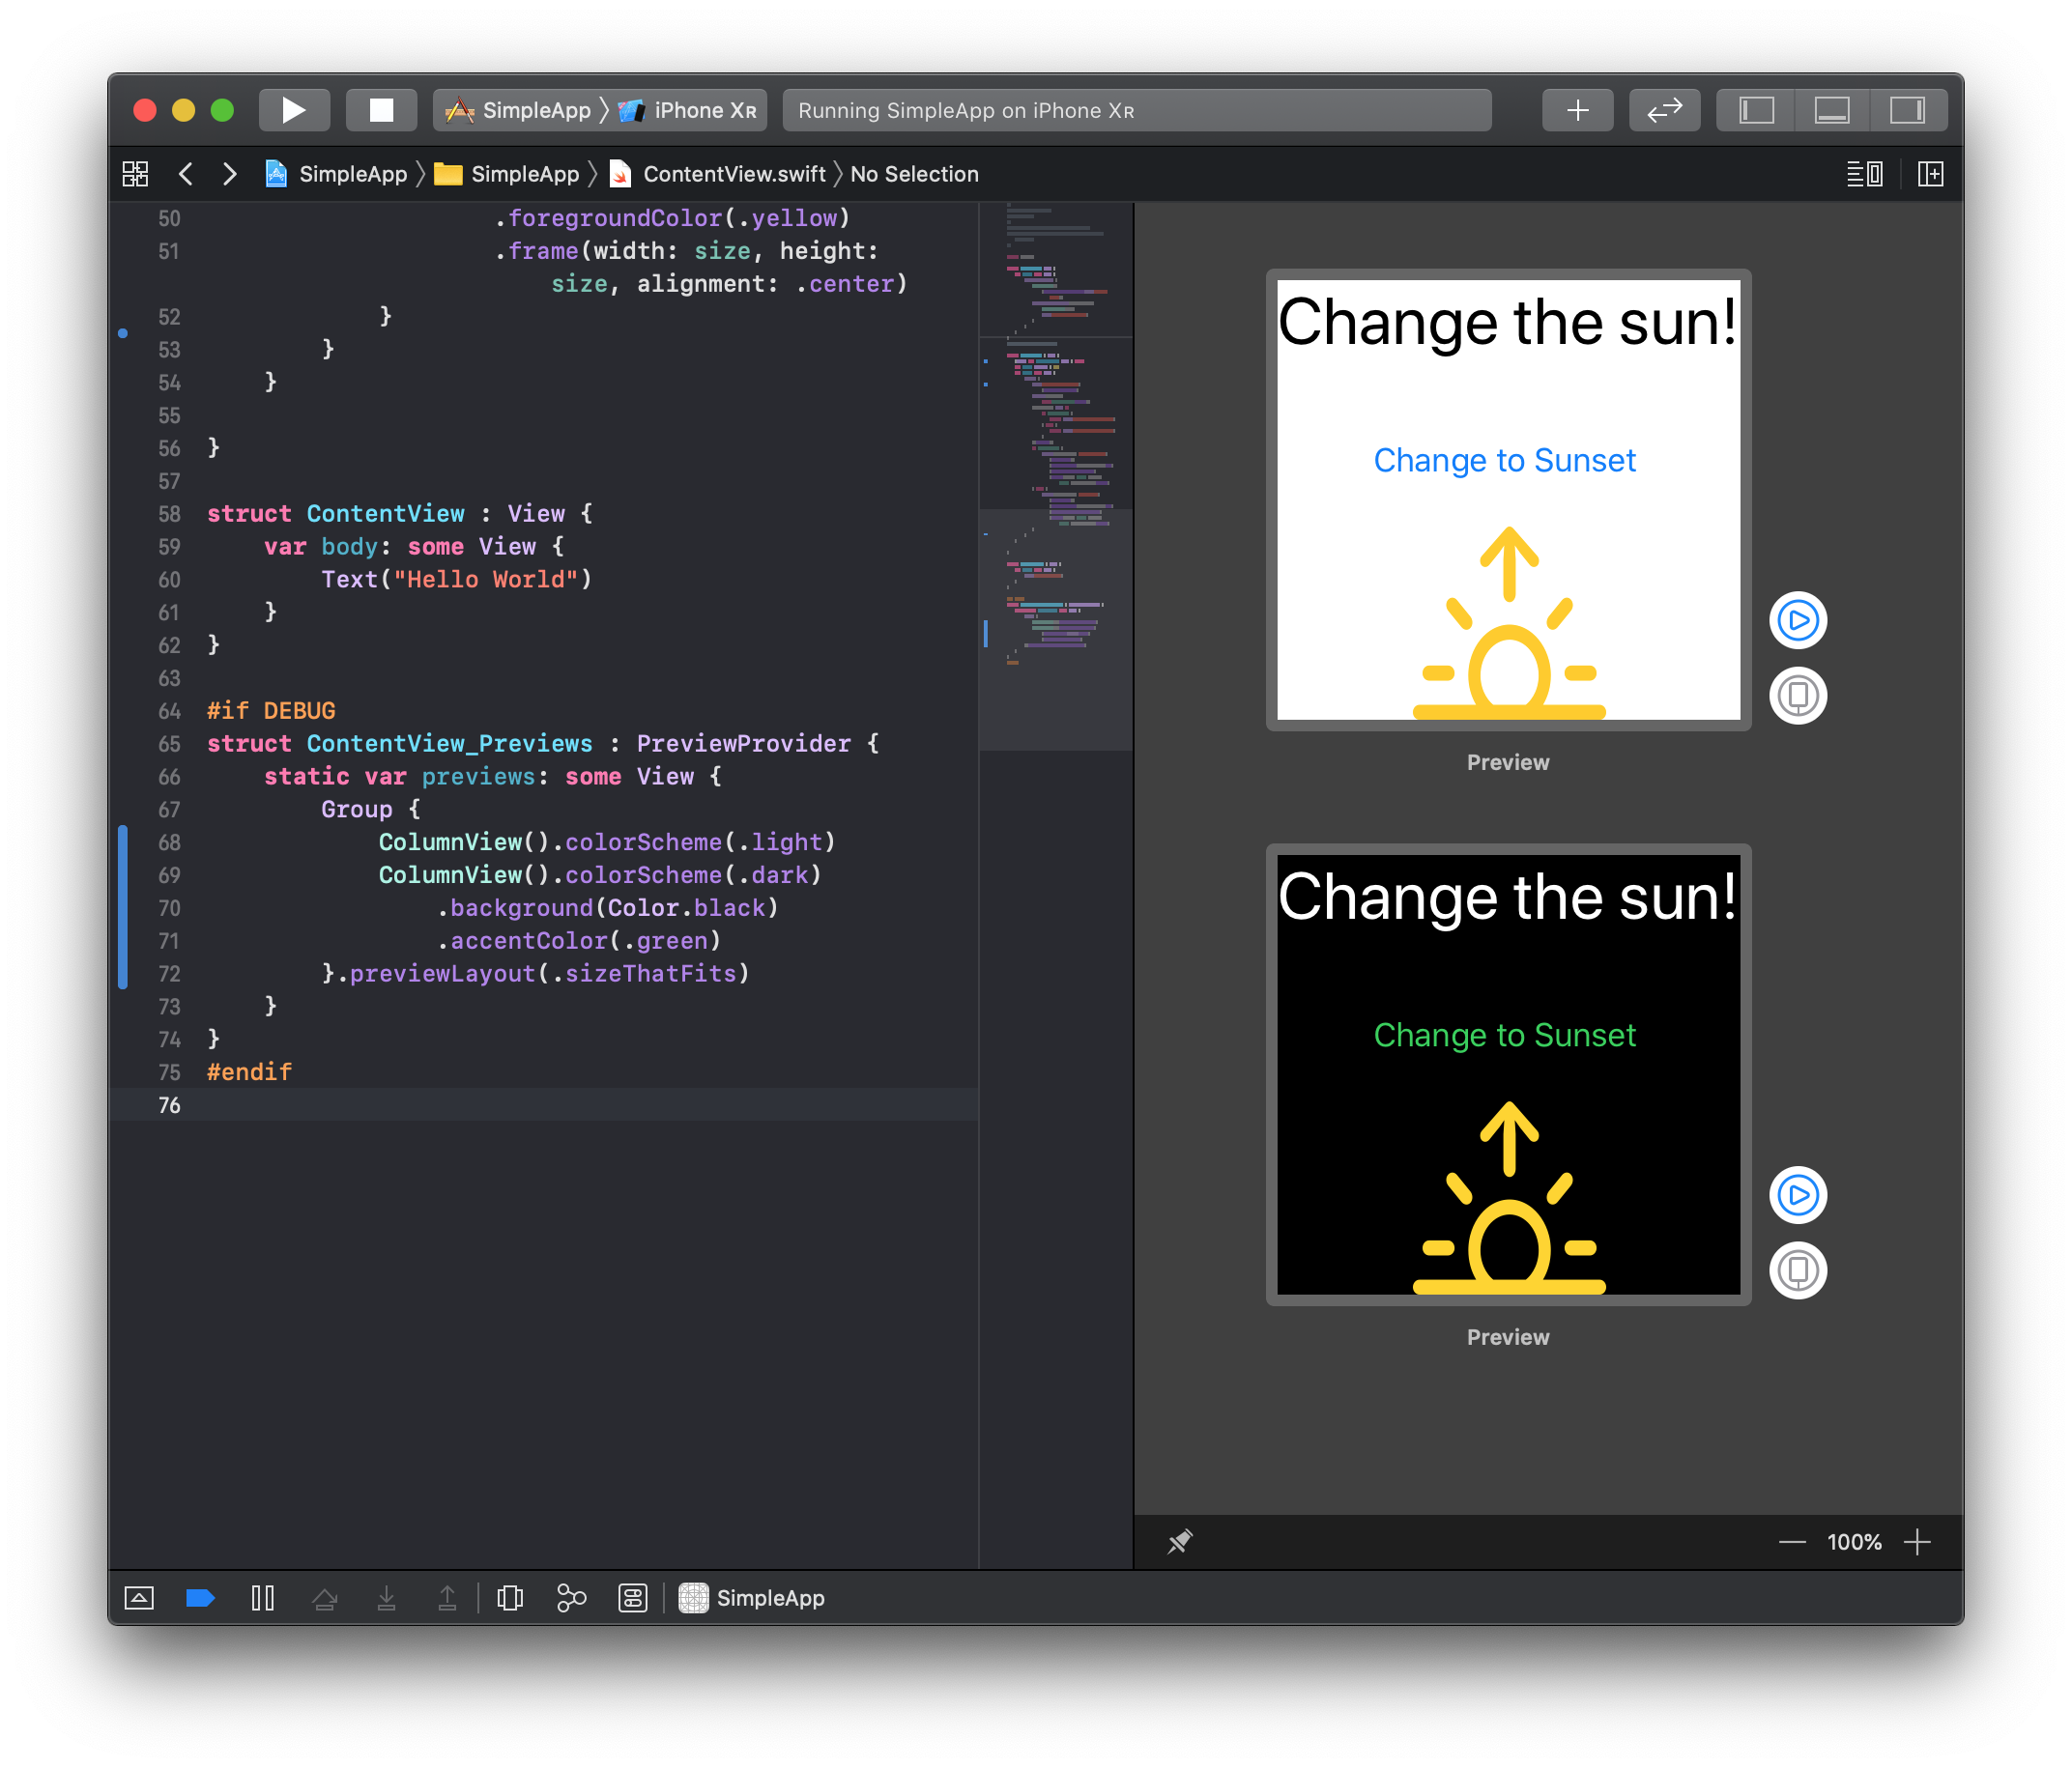Click the 100% zoom level

(1854, 1542)
